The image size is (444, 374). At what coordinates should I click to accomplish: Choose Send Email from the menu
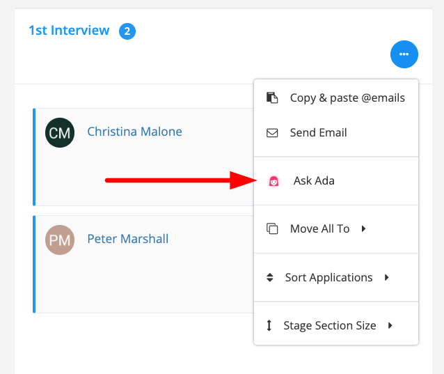(318, 132)
